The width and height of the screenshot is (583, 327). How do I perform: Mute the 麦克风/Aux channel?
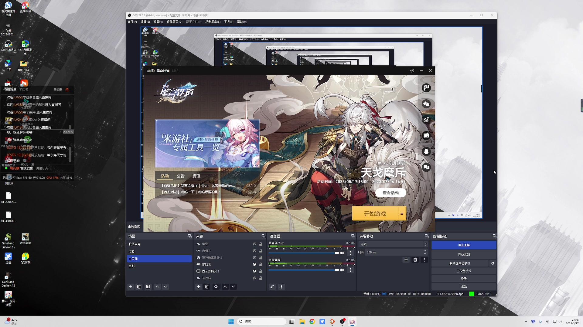[x=342, y=253]
